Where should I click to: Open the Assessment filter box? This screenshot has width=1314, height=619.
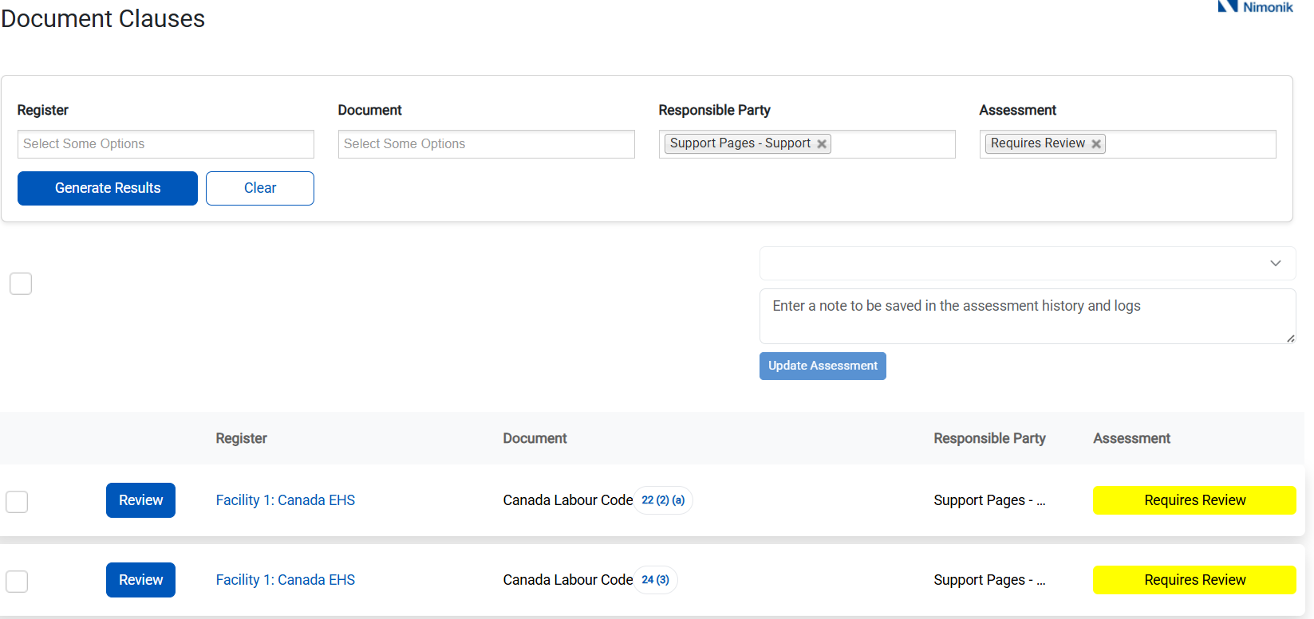click(x=1128, y=144)
